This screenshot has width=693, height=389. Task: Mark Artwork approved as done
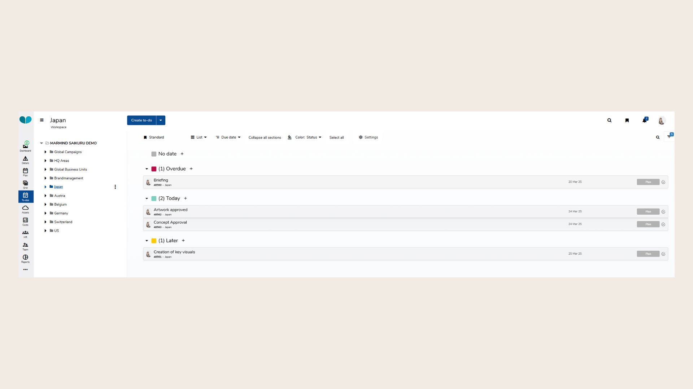pos(663,212)
